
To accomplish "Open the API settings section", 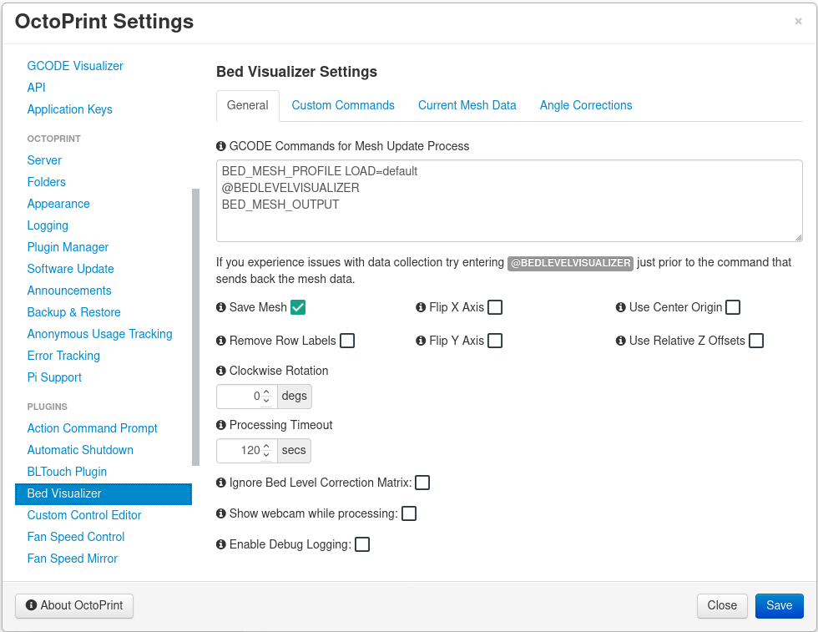I will coord(37,88).
